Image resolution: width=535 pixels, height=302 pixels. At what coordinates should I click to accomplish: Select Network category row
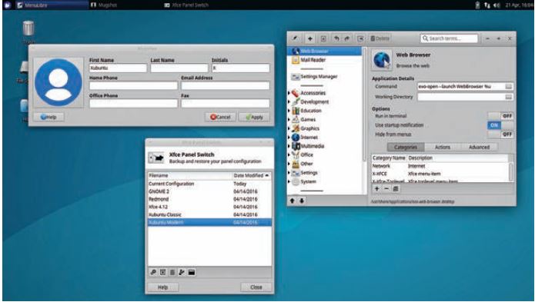point(440,166)
